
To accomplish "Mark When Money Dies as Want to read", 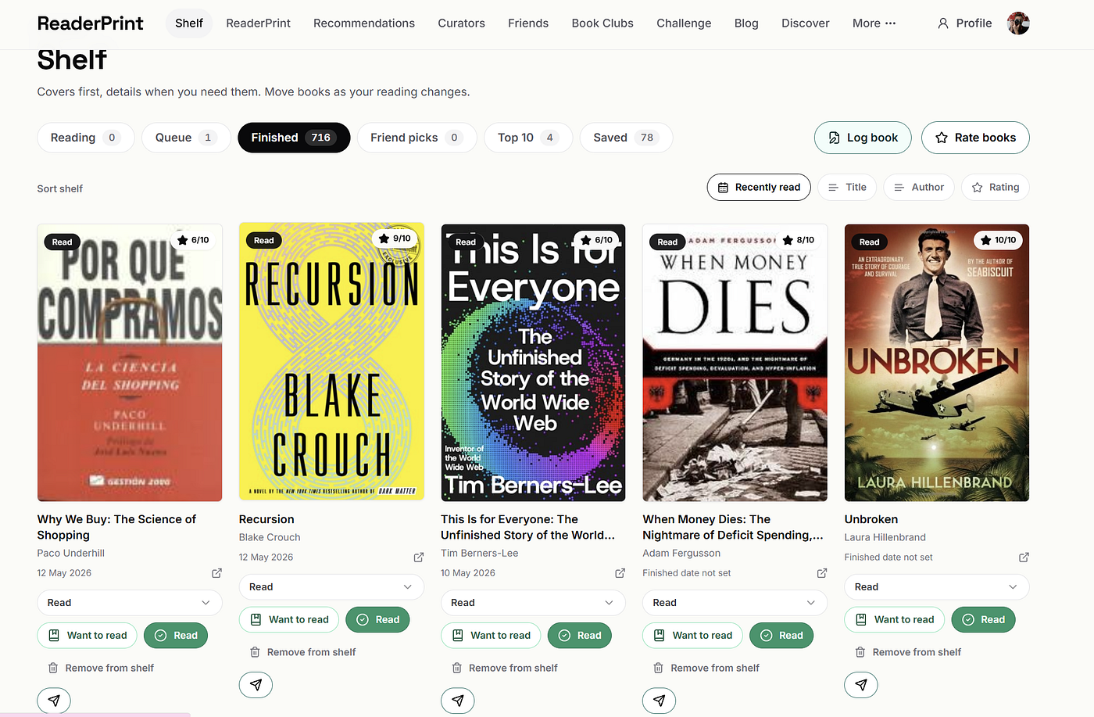I will click(693, 636).
